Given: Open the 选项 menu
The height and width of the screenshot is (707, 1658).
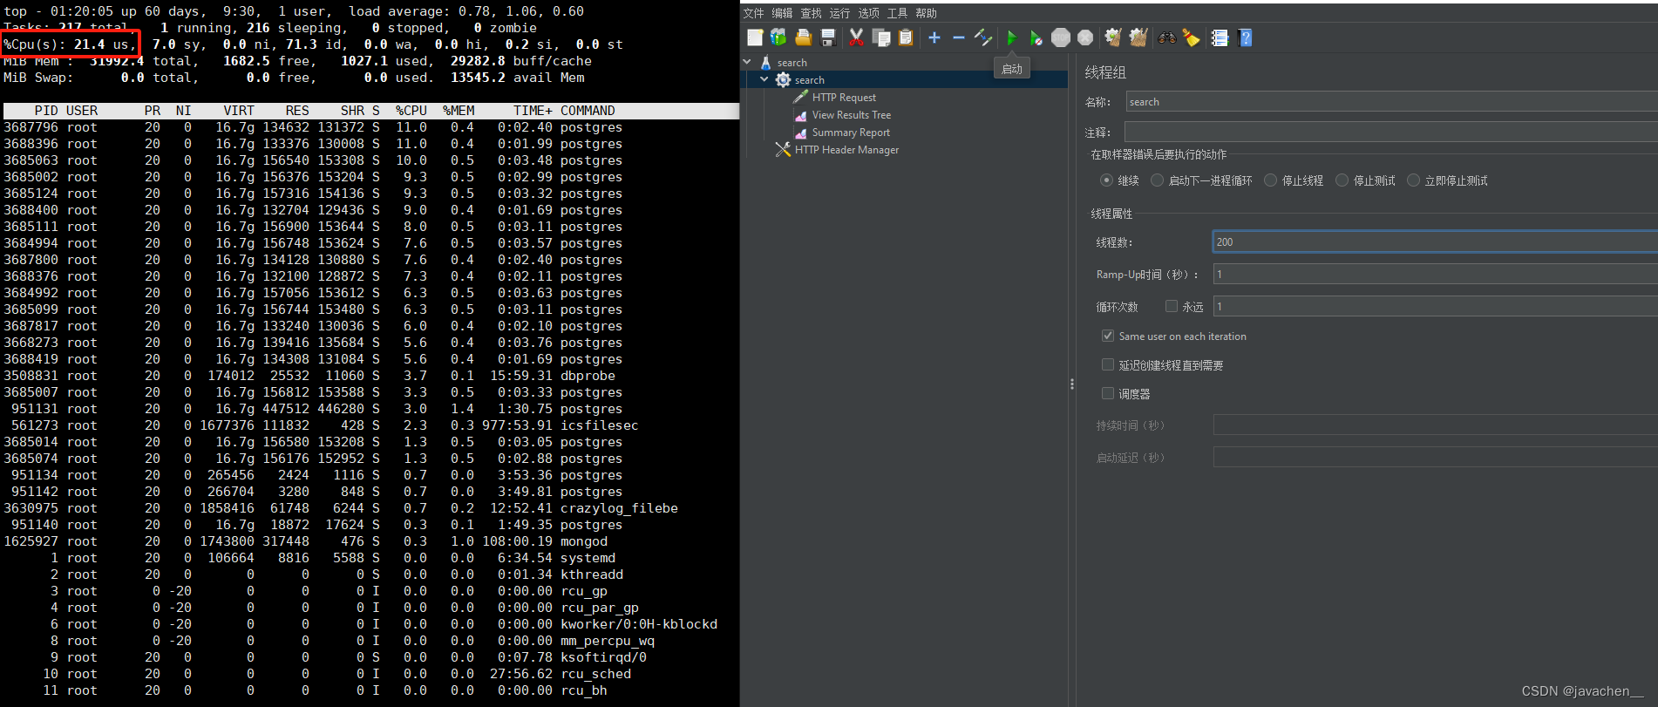Looking at the screenshot, I should pyautogui.click(x=868, y=13).
